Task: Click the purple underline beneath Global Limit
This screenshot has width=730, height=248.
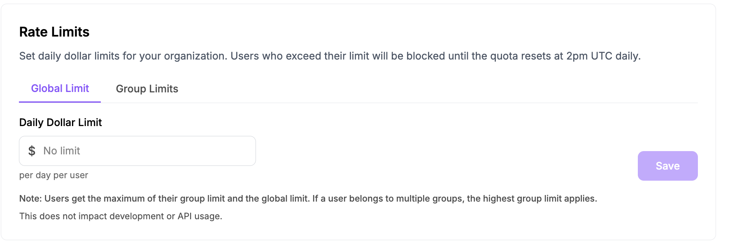Action: (60, 102)
